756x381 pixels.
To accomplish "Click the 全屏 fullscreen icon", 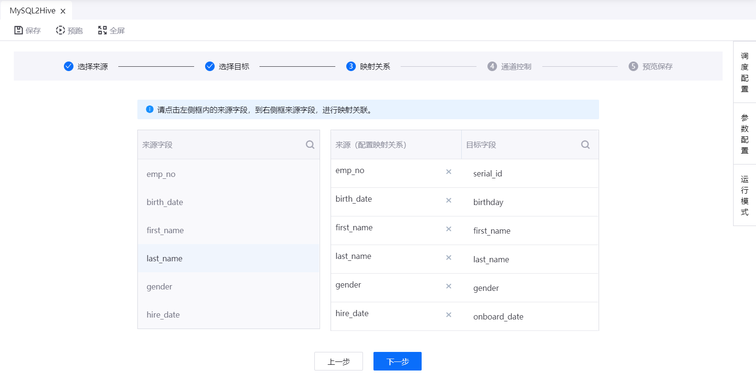I will click(102, 30).
